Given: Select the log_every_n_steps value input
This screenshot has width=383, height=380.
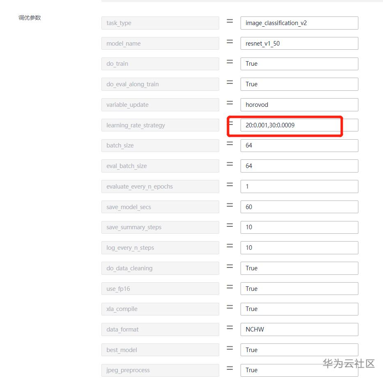Looking at the screenshot, I should pyautogui.click(x=299, y=248).
